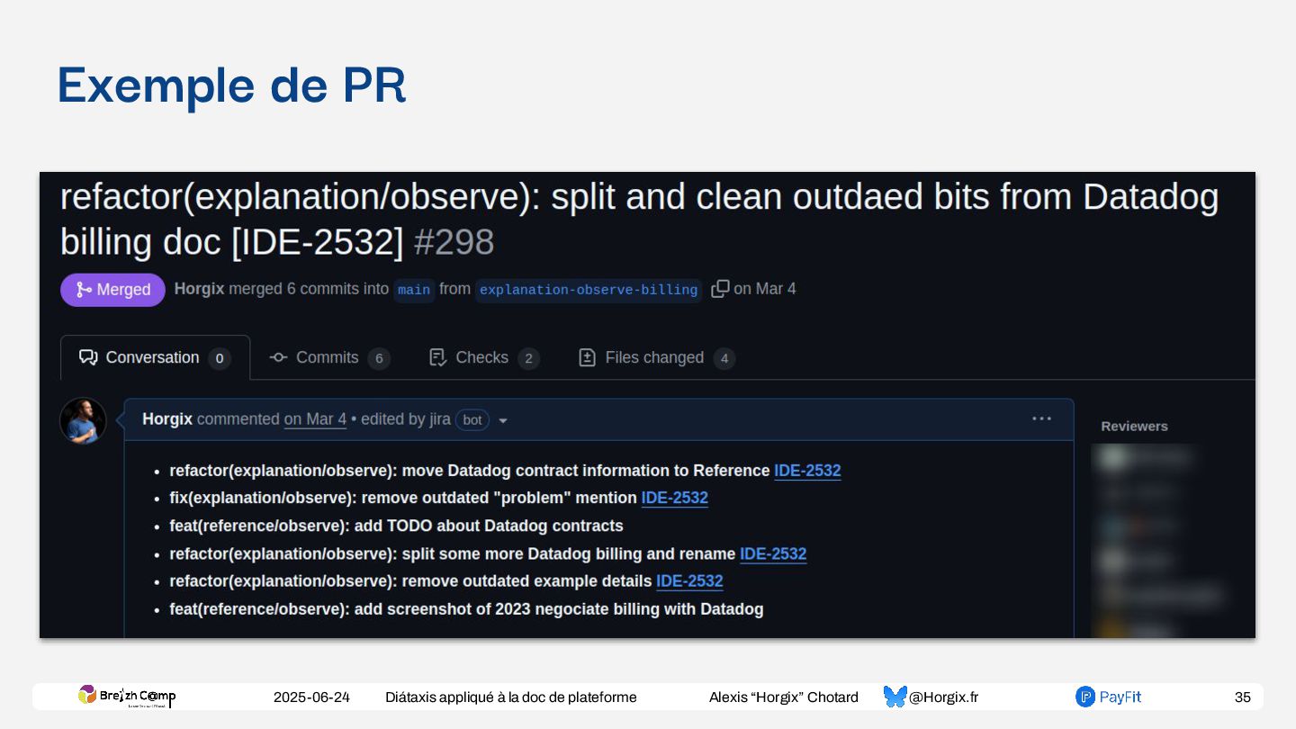
Task: Click the 'Exemple de PR' slide title
Action: pos(232,86)
